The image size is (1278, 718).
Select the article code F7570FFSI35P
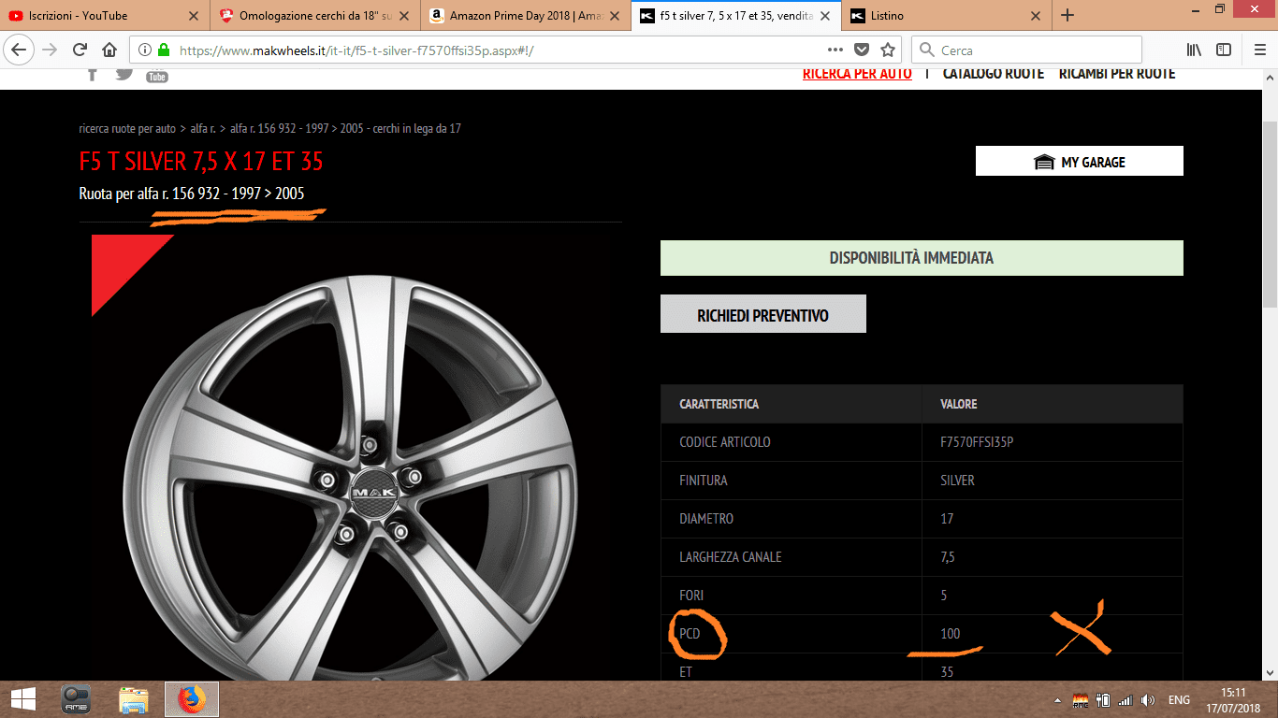(977, 442)
